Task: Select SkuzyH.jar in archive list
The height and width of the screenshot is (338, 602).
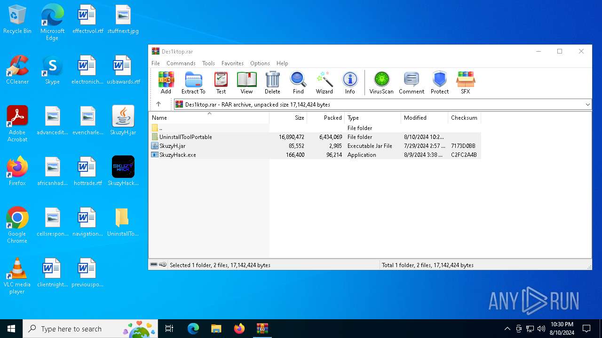Action: pos(315,146)
